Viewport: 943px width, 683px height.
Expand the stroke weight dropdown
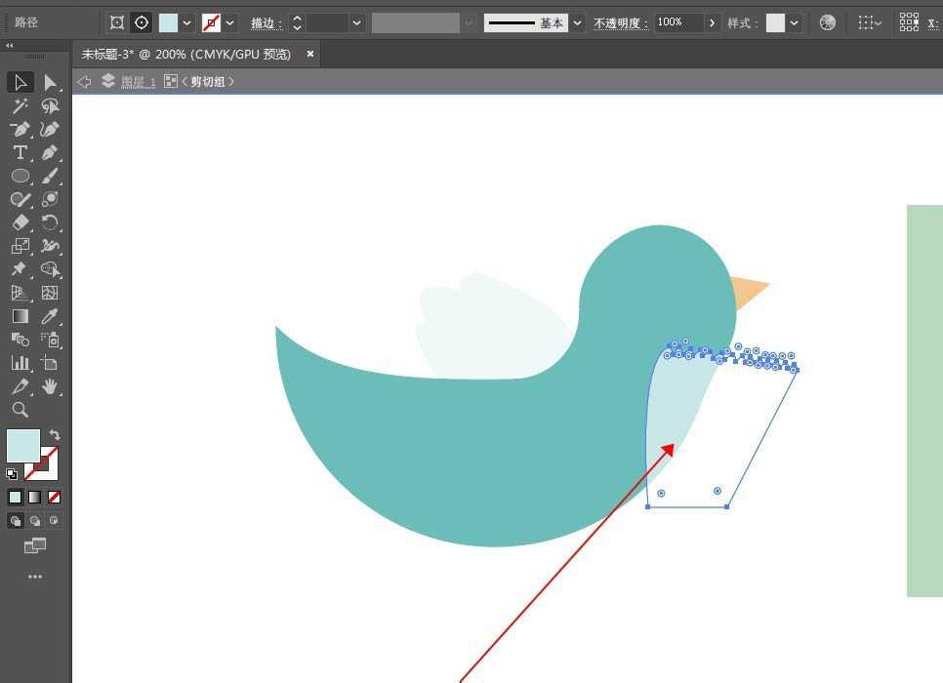click(x=357, y=22)
